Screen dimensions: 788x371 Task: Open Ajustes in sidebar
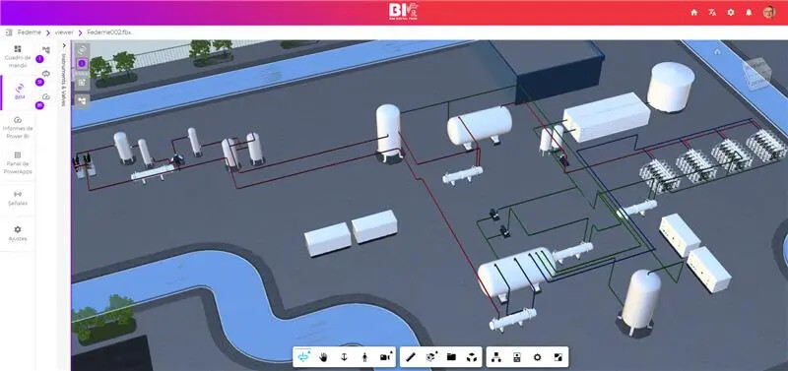click(18, 233)
